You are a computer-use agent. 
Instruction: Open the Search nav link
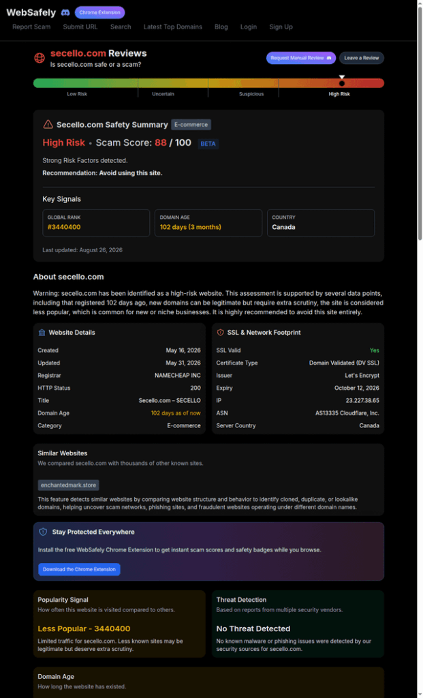(x=121, y=27)
